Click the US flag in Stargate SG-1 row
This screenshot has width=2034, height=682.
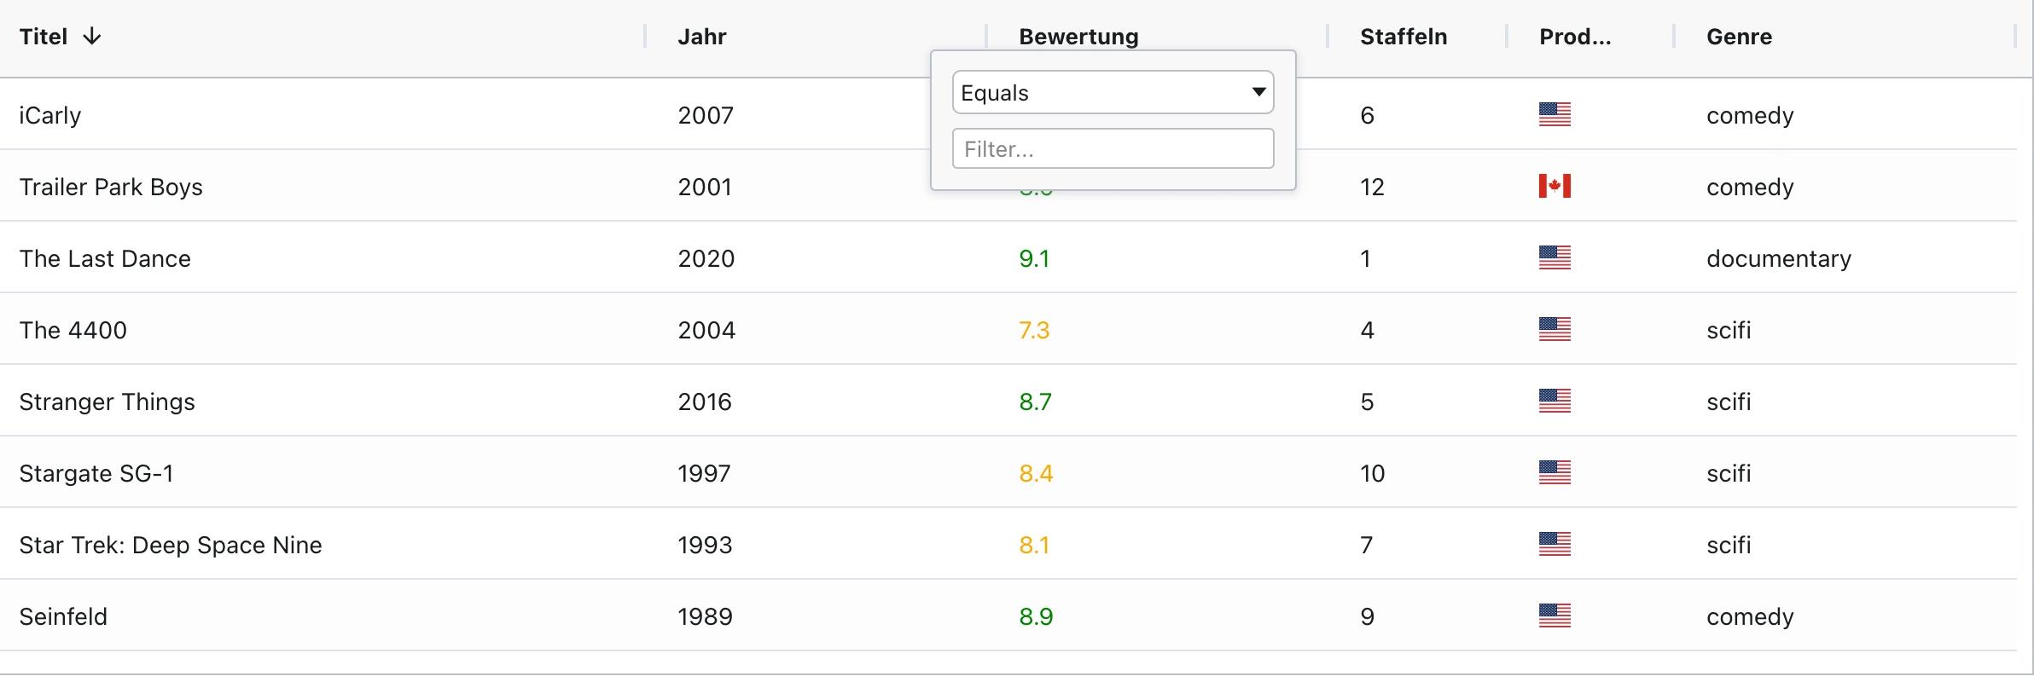pyautogui.click(x=1555, y=472)
